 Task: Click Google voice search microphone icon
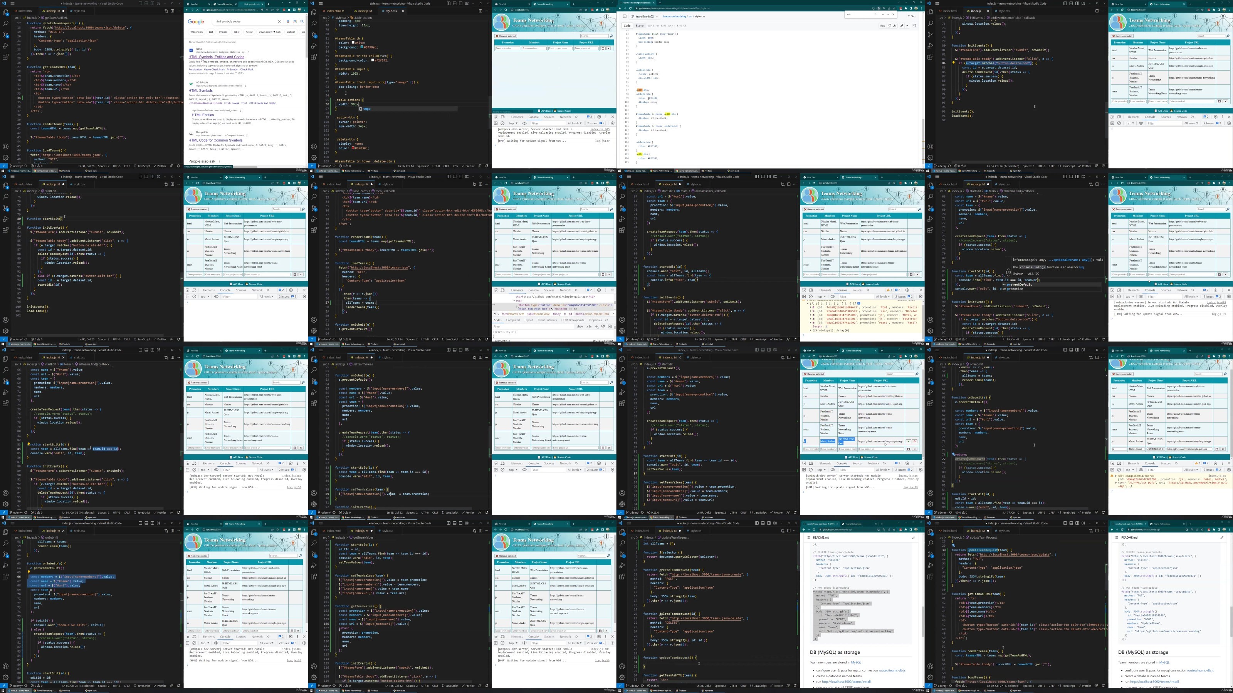tap(288, 22)
